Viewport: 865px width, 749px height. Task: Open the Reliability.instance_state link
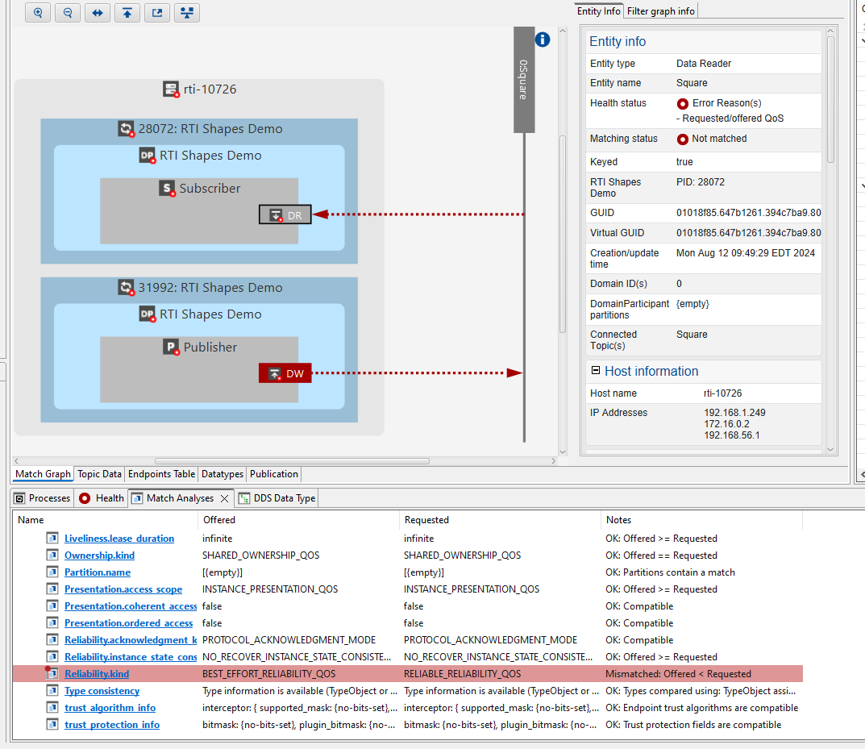tap(131, 657)
